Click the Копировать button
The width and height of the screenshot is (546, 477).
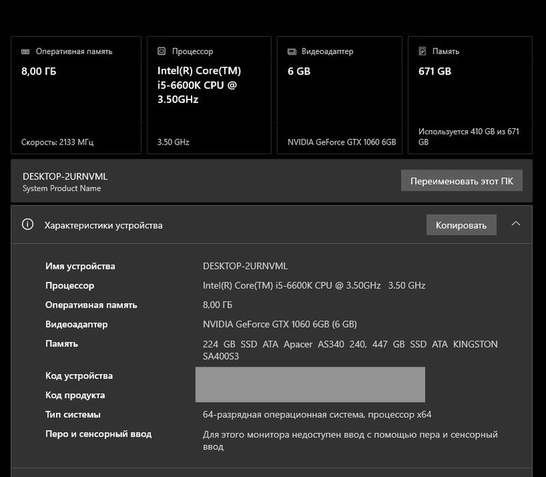click(x=461, y=225)
